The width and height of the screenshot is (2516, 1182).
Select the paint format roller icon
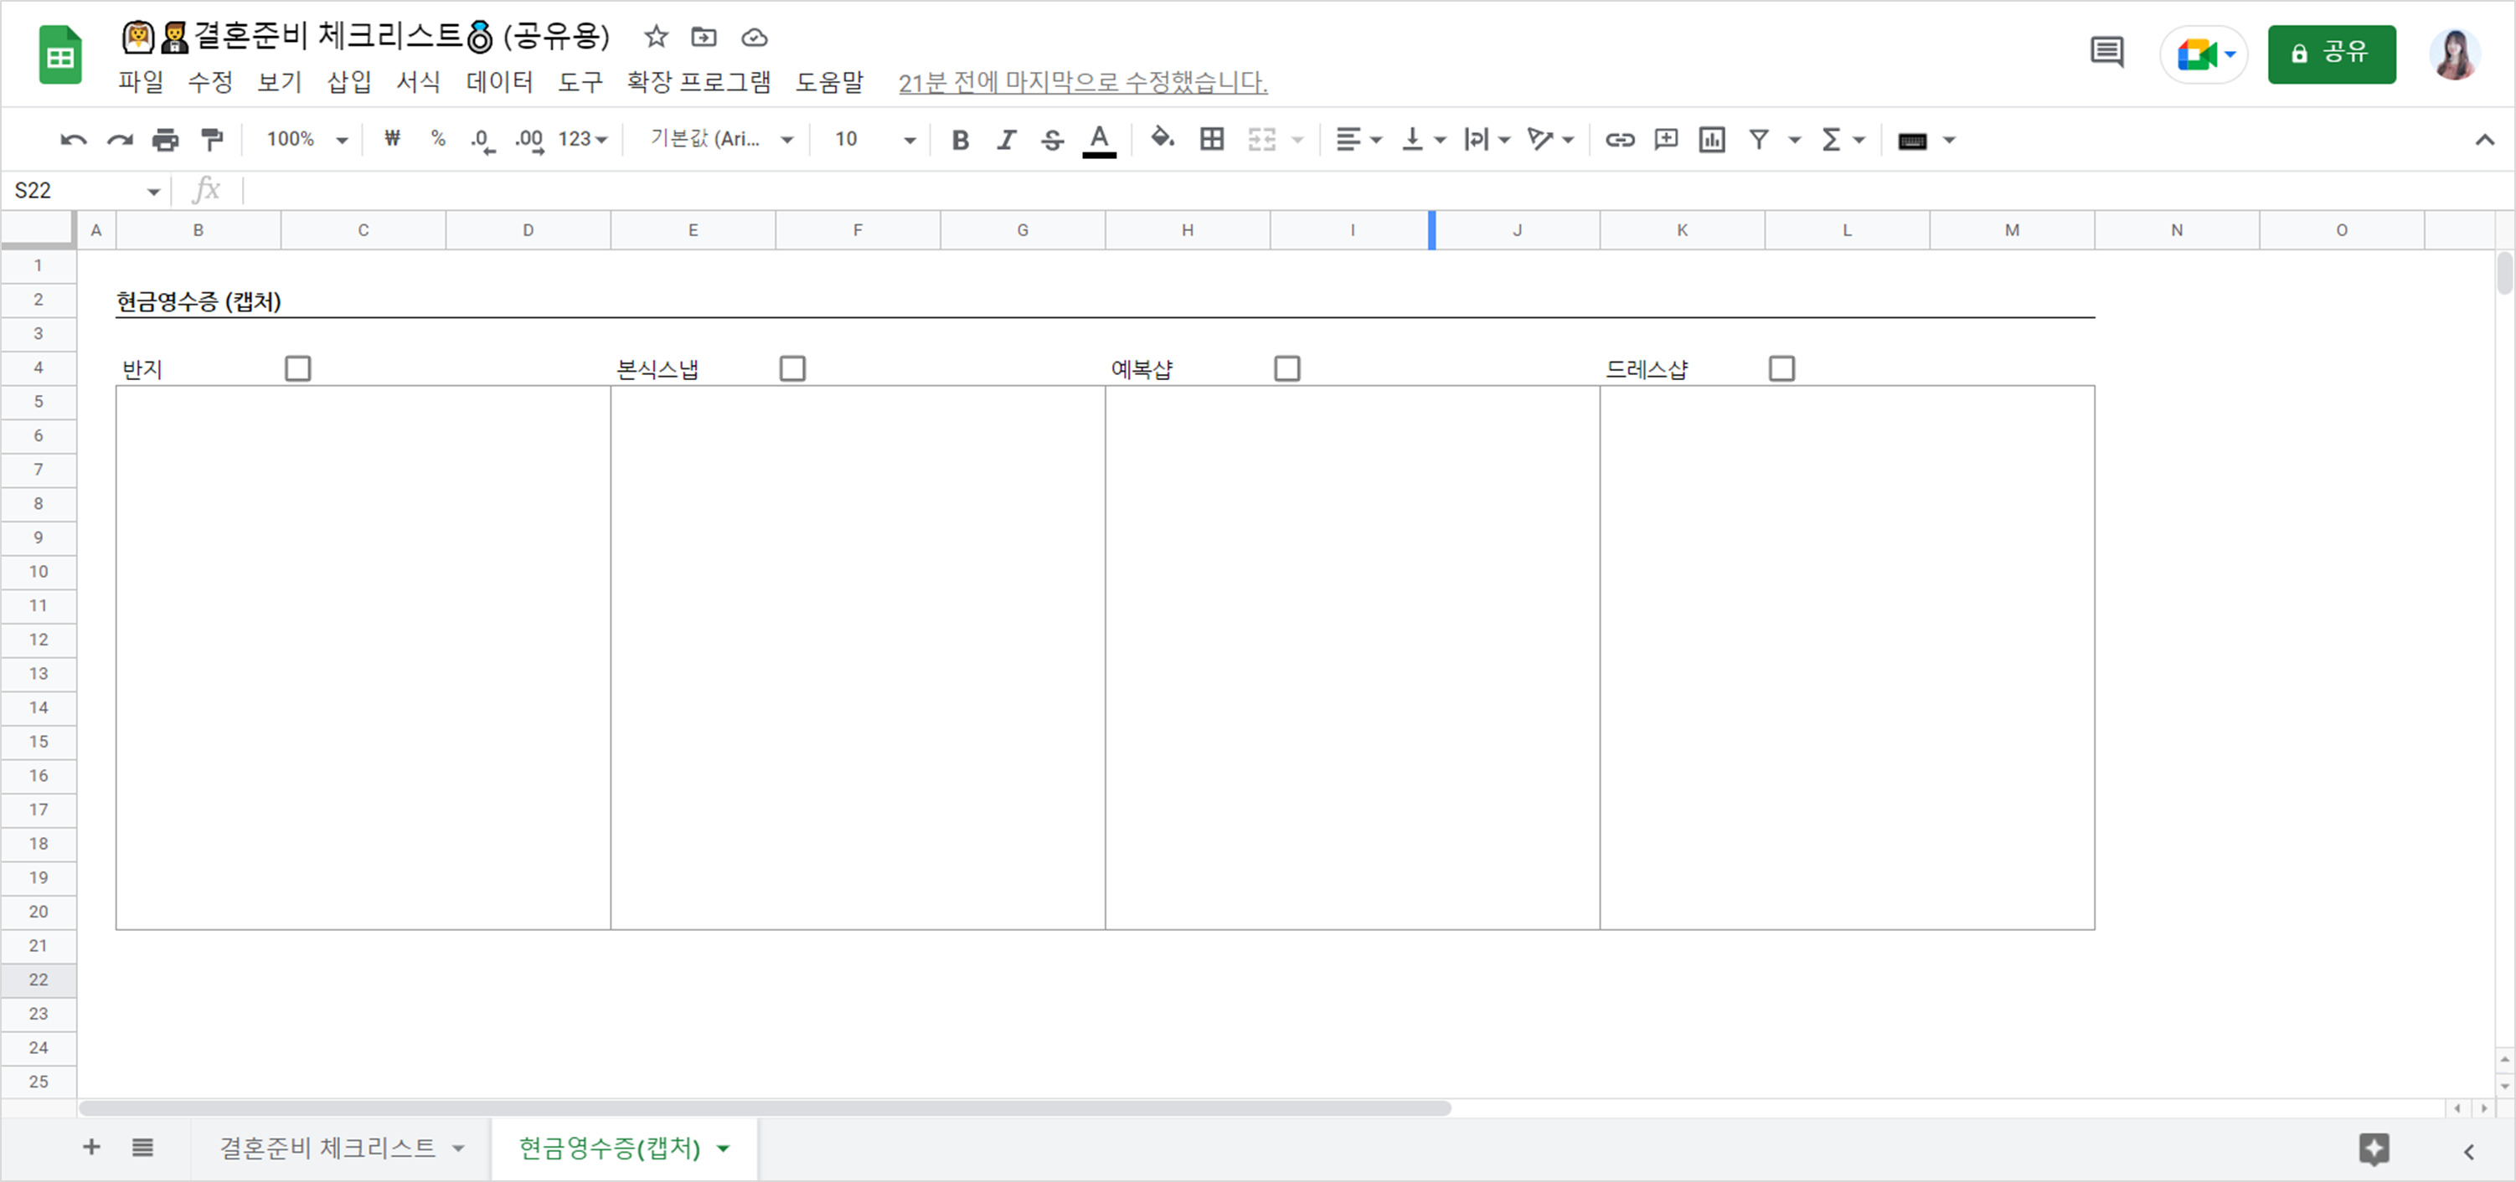(211, 140)
